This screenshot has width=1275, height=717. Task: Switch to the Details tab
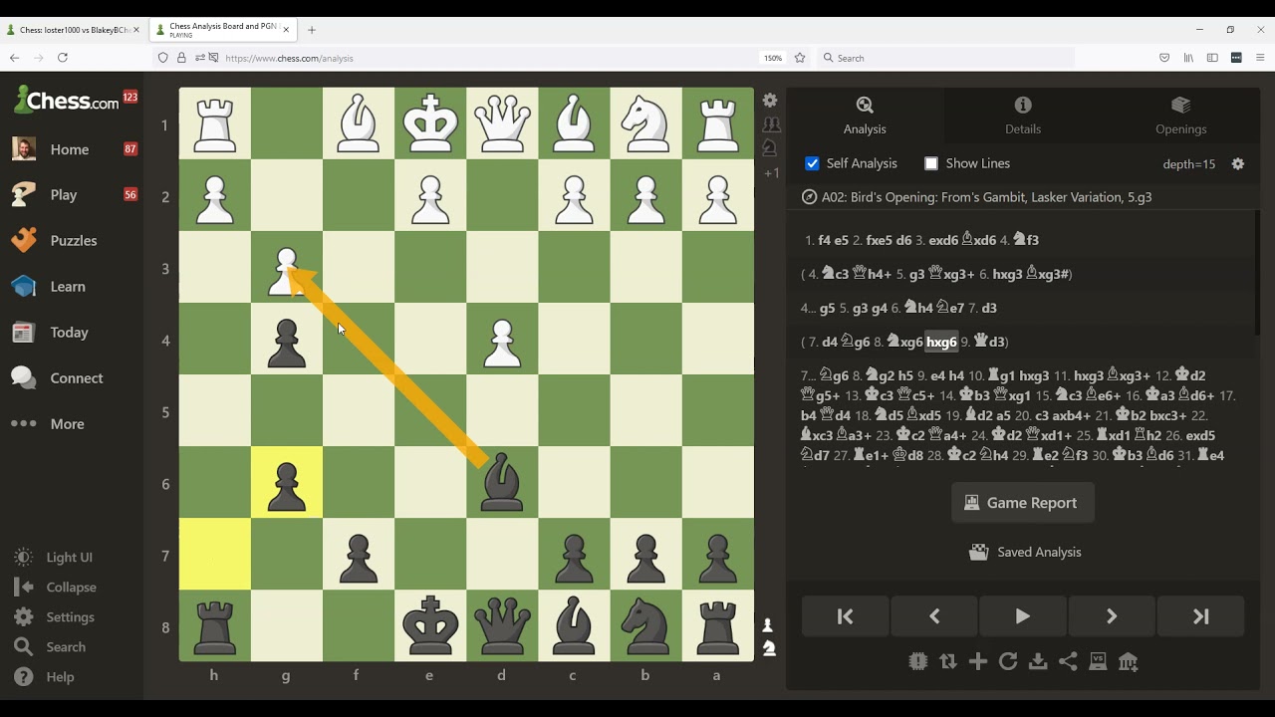point(1023,116)
